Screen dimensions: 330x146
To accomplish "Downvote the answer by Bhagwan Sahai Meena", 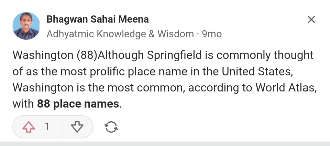I will click(x=77, y=127).
